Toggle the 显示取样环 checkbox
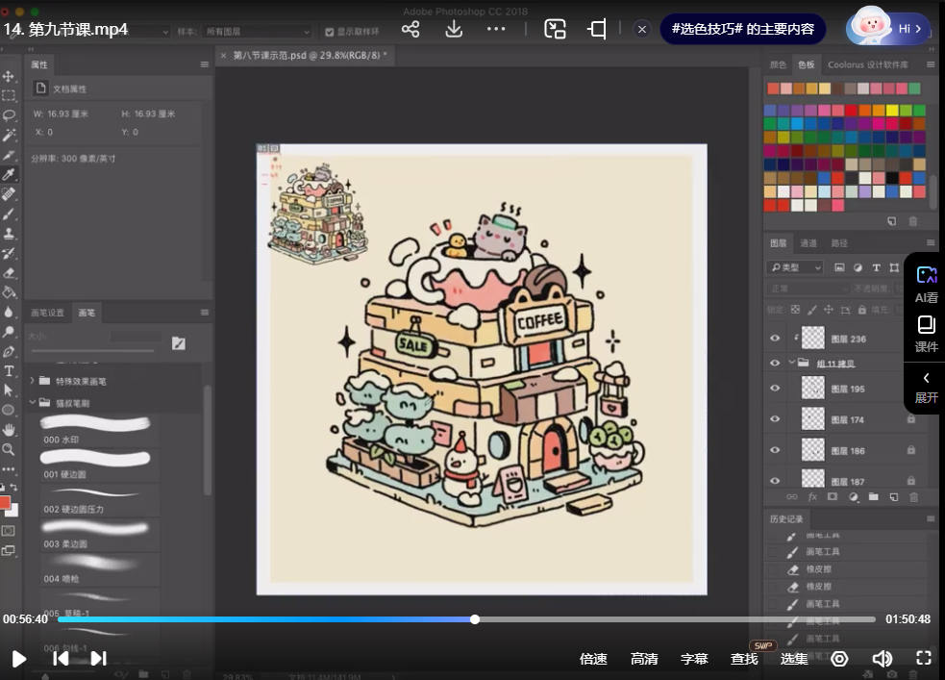 pos(330,32)
